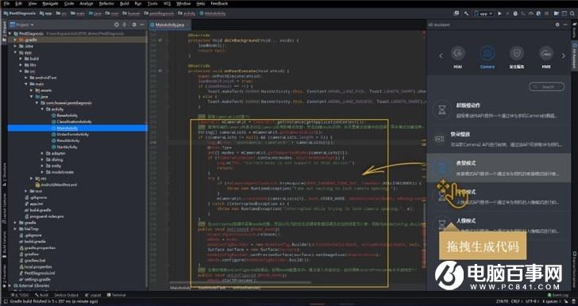Viewport: 578px width, 306px height.
Task: Click the Gradle vertical side tab
Action: [574, 30]
